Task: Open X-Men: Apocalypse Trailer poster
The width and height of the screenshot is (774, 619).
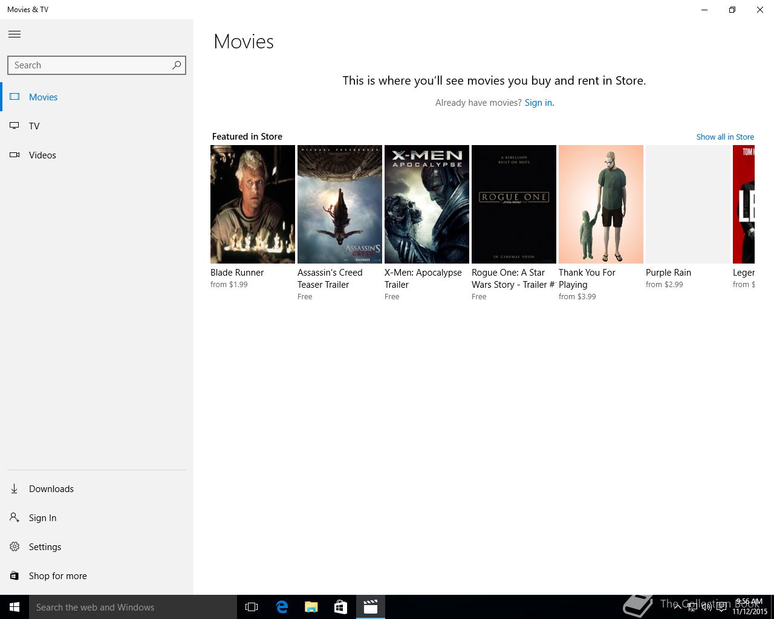Action: coord(427,204)
